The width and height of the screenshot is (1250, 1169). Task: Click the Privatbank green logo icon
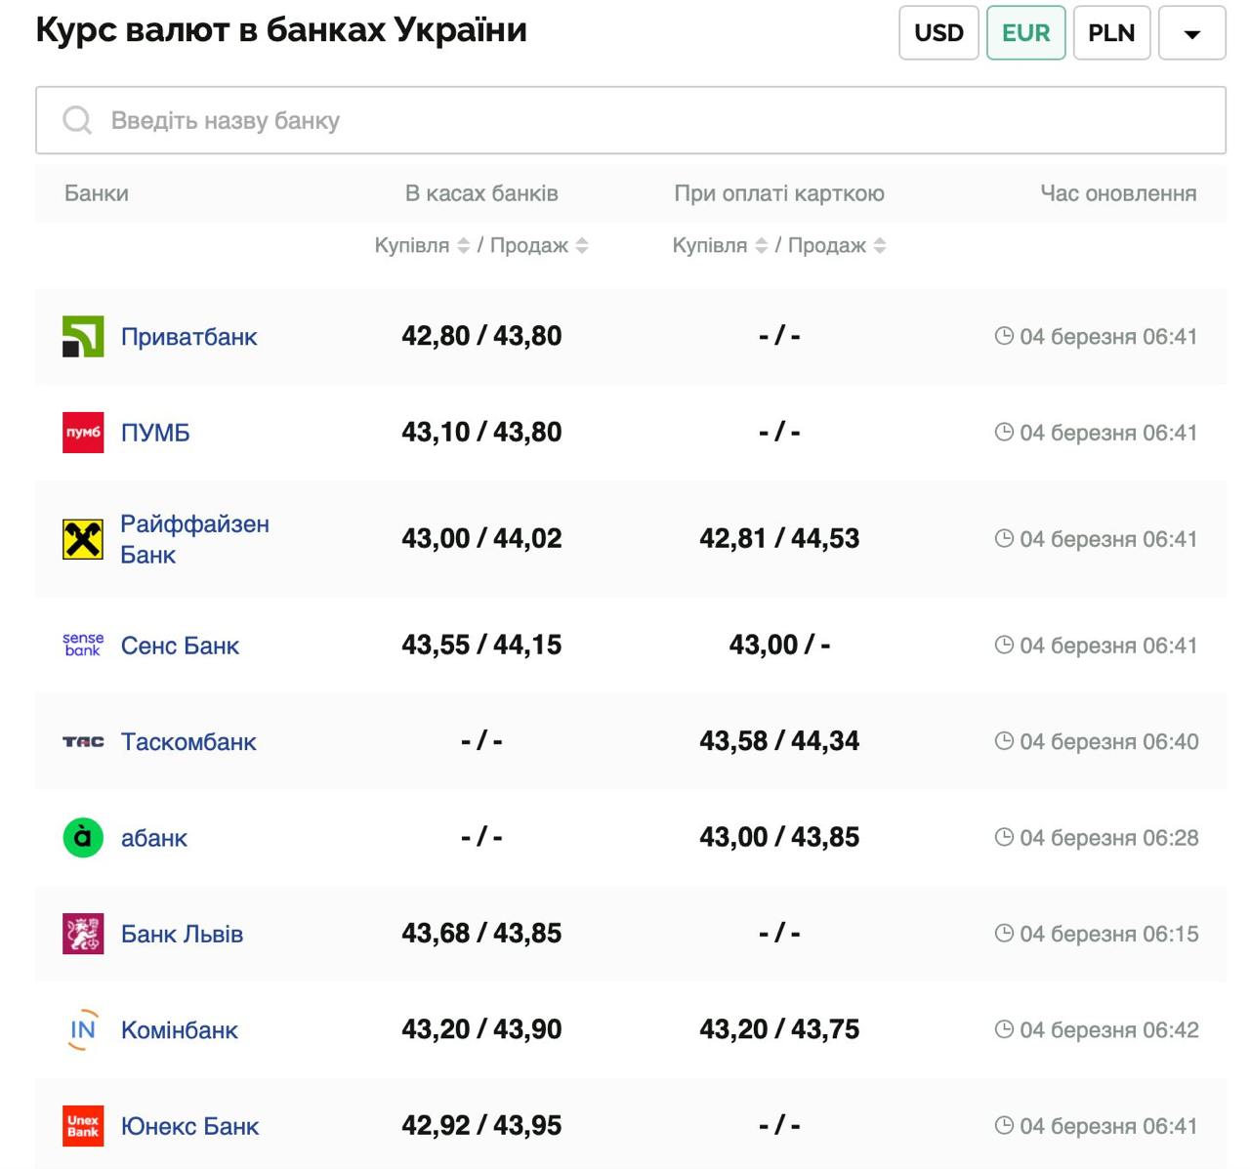click(83, 337)
